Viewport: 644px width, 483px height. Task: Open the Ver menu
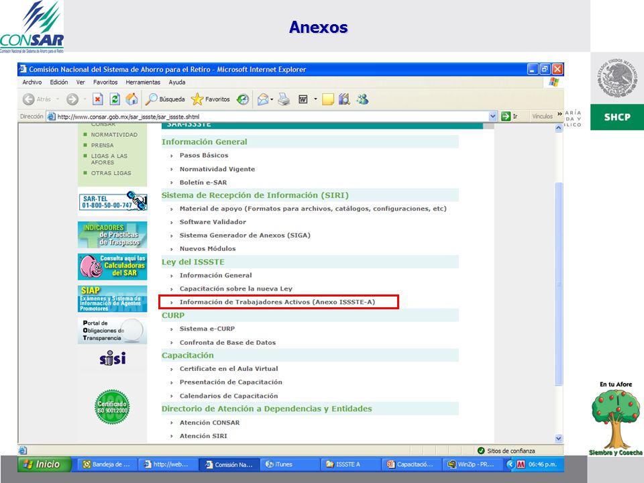(80, 82)
